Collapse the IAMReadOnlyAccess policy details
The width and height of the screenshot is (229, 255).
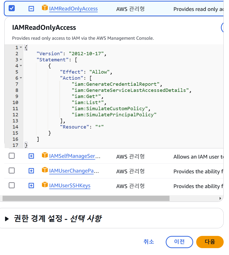tap(31, 8)
